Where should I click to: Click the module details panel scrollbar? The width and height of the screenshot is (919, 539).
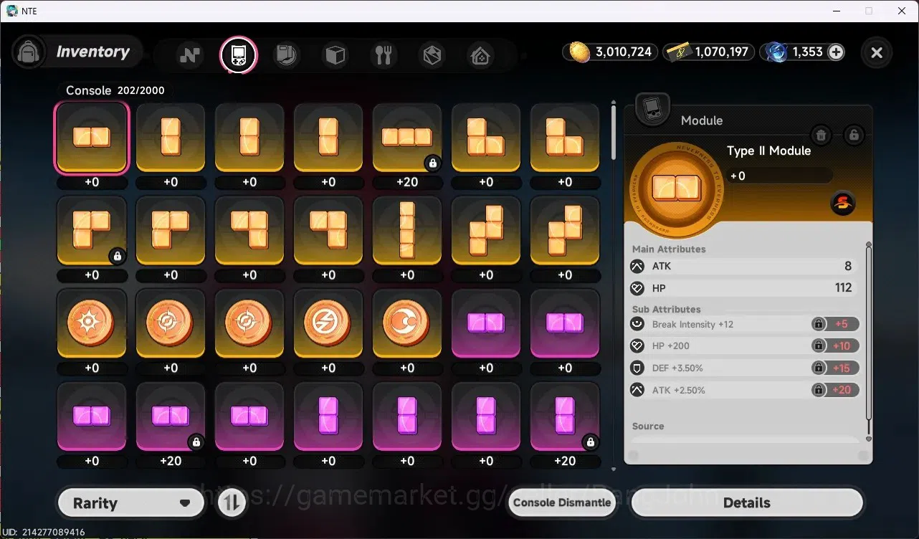[869, 333]
